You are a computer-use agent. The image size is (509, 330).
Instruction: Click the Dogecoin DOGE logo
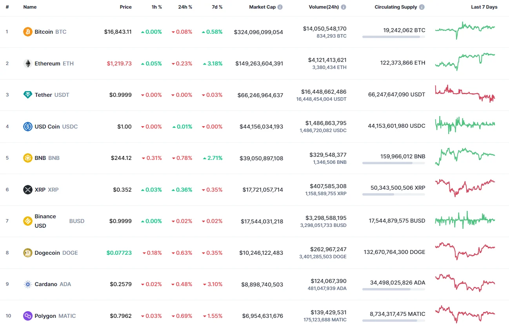[x=27, y=252]
